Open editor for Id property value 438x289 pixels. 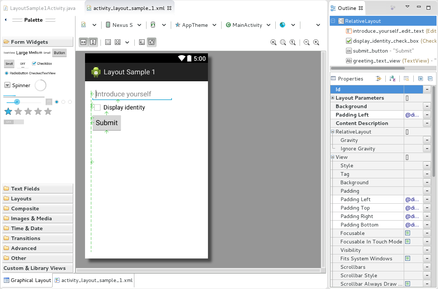click(x=427, y=89)
